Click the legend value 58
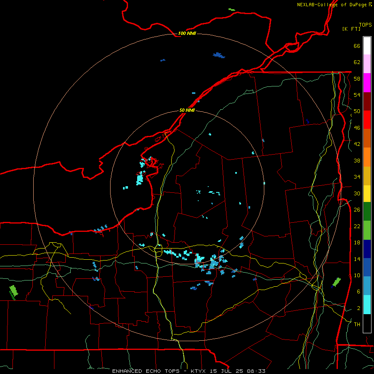This screenshot has width=374, height=374. tap(357, 79)
